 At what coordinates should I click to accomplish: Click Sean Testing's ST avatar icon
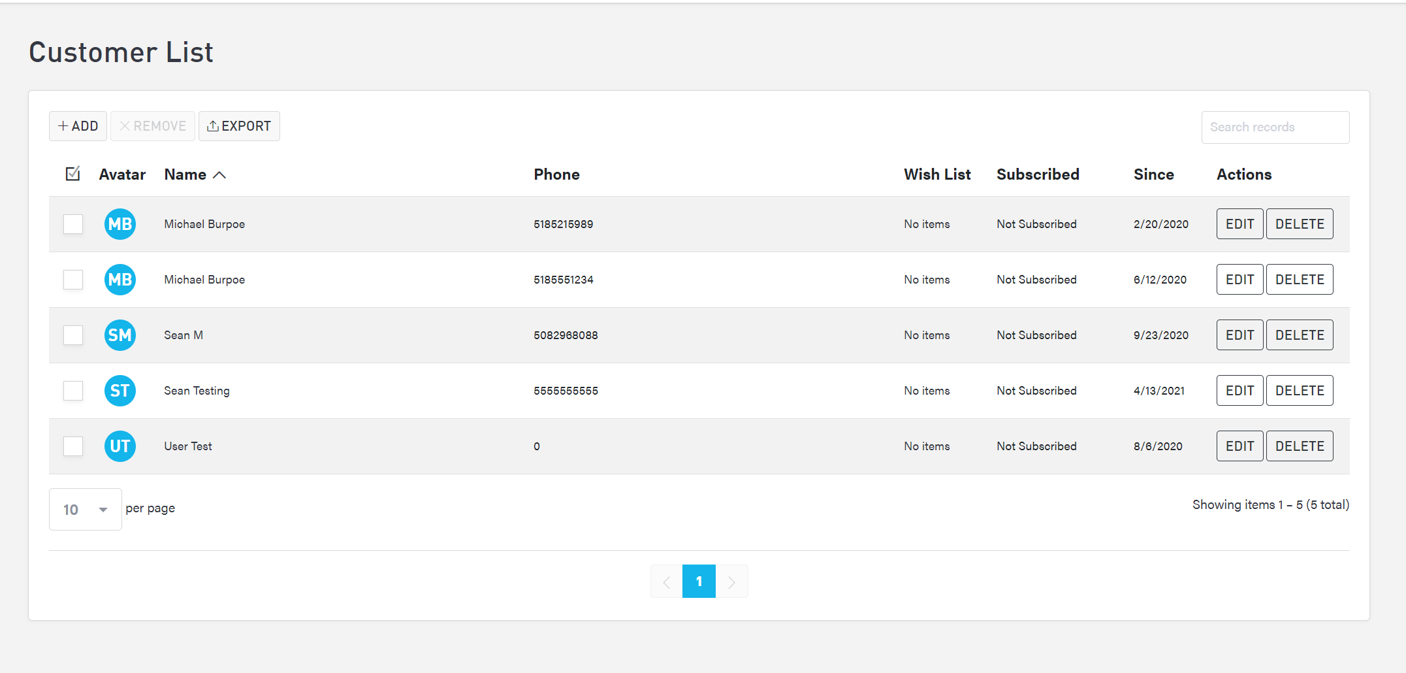coord(120,390)
